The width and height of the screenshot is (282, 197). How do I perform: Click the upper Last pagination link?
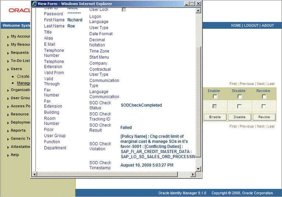pyautogui.click(x=271, y=84)
